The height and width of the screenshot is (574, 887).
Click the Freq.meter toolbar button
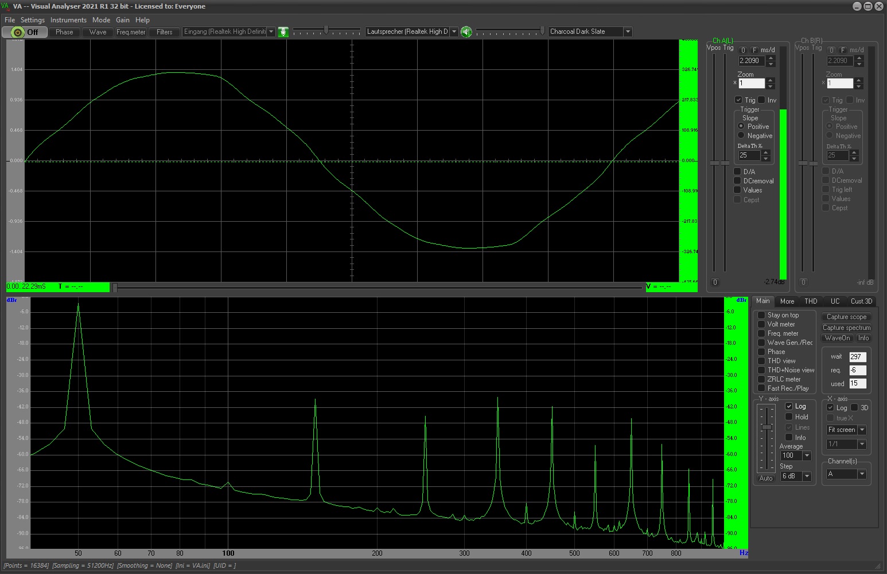tap(131, 32)
